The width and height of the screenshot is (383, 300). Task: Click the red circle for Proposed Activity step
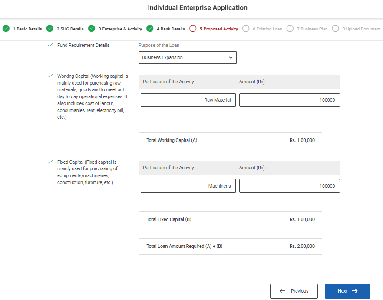click(x=193, y=29)
